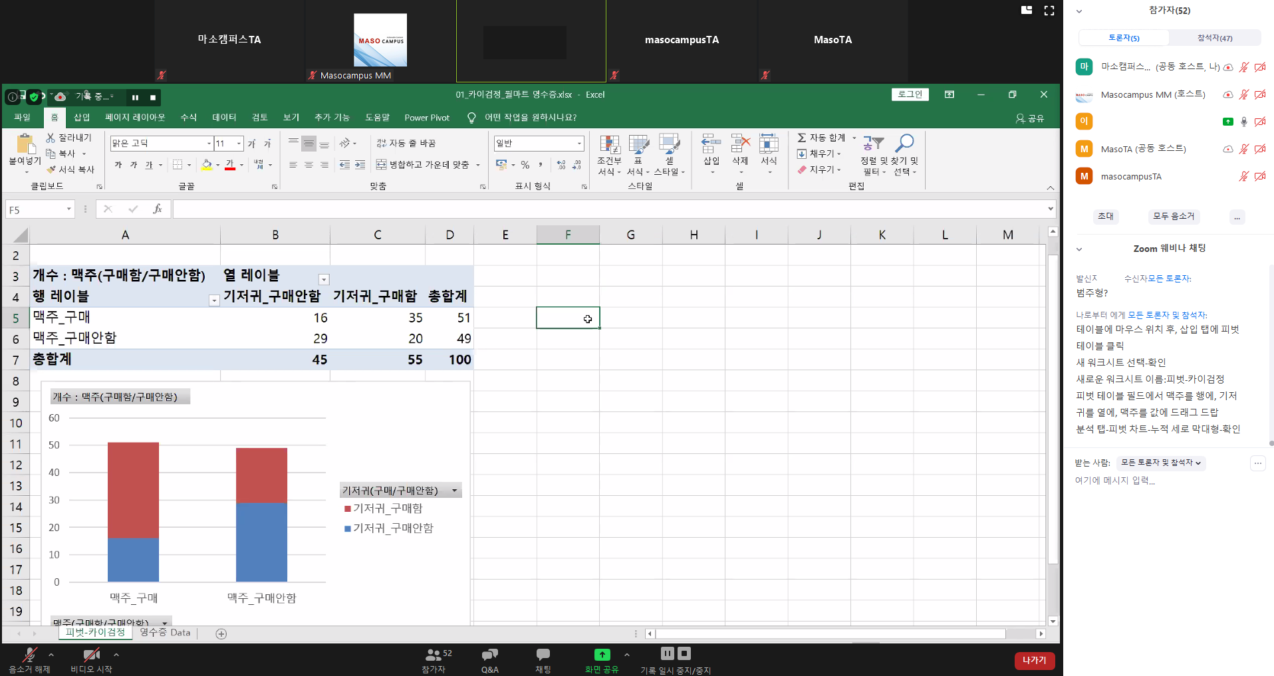Click the Paste clipboard icon
The image size is (1274, 676).
[x=25, y=146]
